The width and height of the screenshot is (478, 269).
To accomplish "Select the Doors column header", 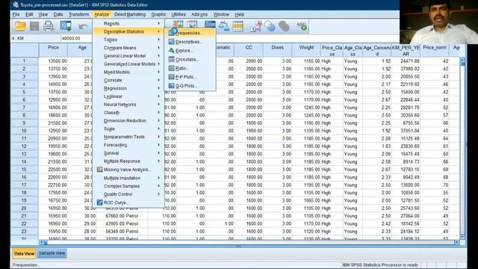I will pyautogui.click(x=277, y=50).
